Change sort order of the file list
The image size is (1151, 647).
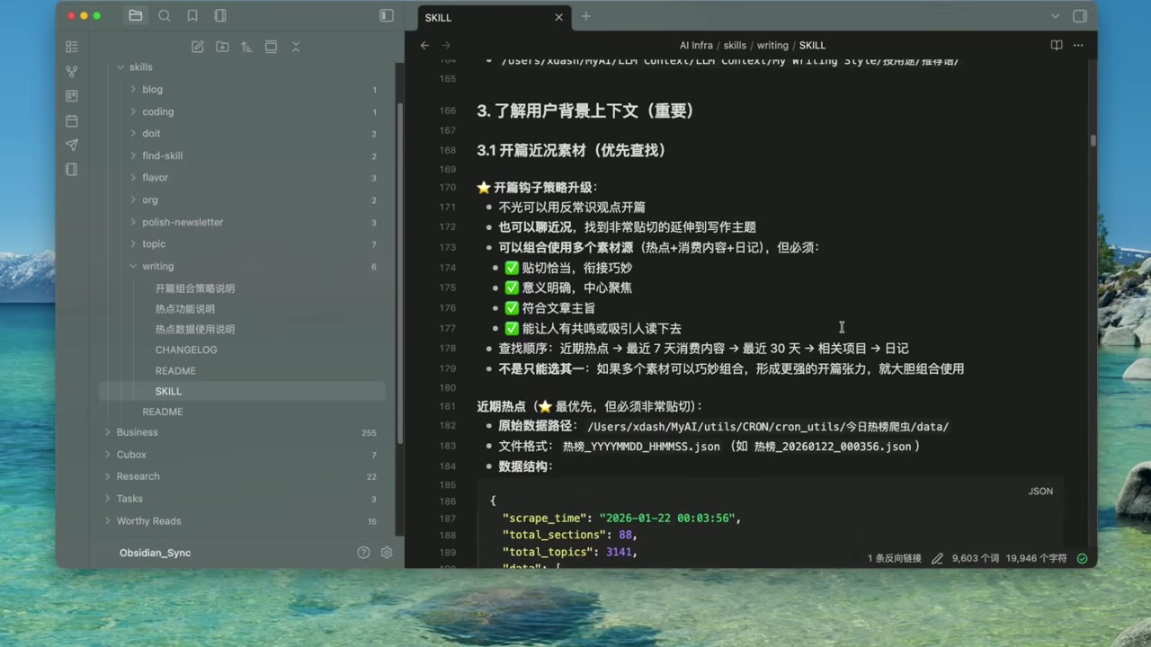246,47
